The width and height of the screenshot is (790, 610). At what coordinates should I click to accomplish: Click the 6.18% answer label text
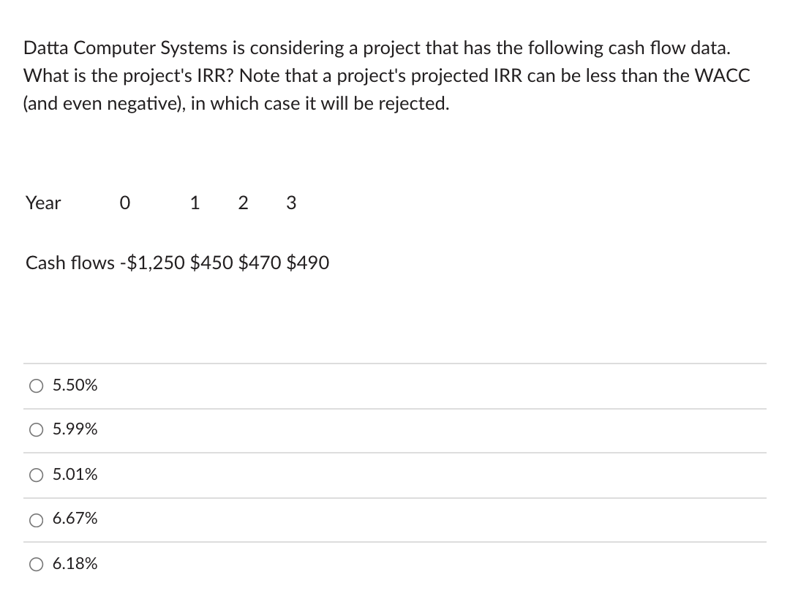(x=75, y=564)
